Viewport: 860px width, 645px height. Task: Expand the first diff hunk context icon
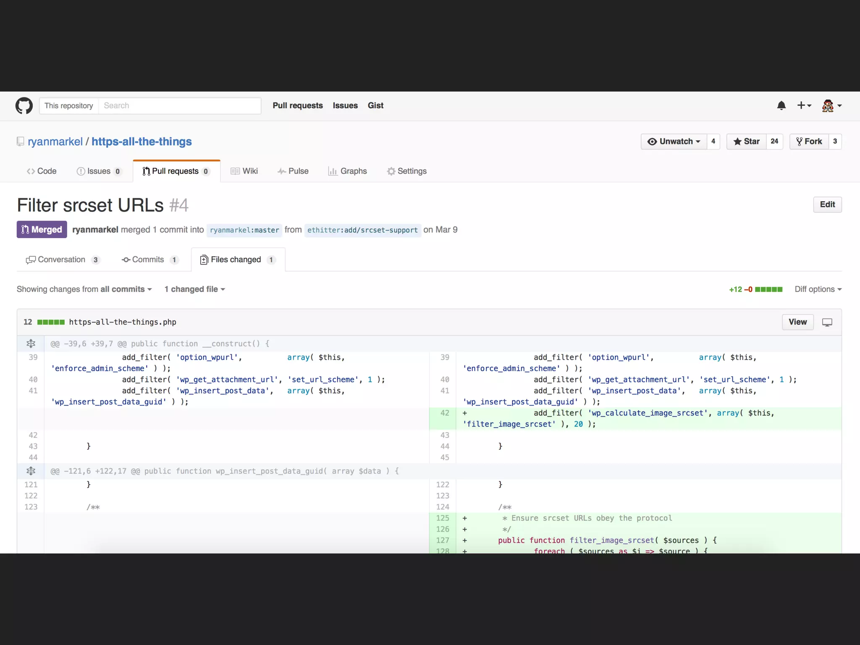coord(31,343)
